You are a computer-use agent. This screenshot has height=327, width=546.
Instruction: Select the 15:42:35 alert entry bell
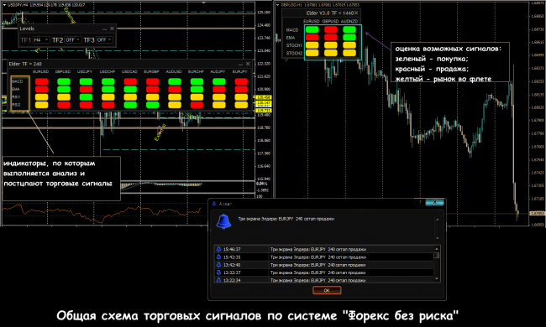[218, 257]
